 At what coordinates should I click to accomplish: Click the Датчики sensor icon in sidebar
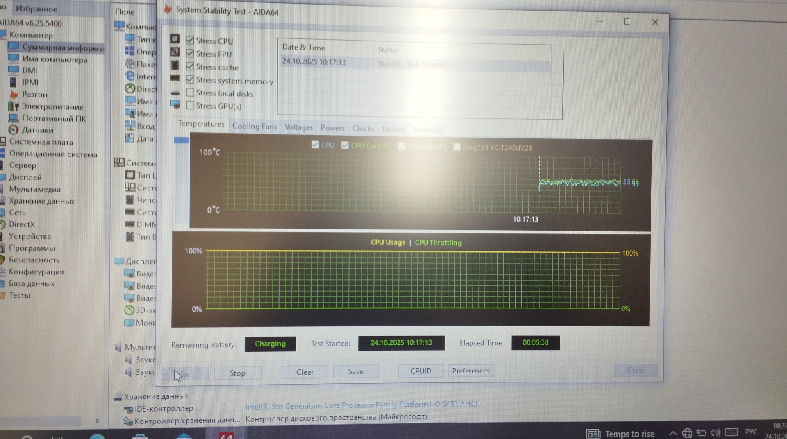[14, 130]
